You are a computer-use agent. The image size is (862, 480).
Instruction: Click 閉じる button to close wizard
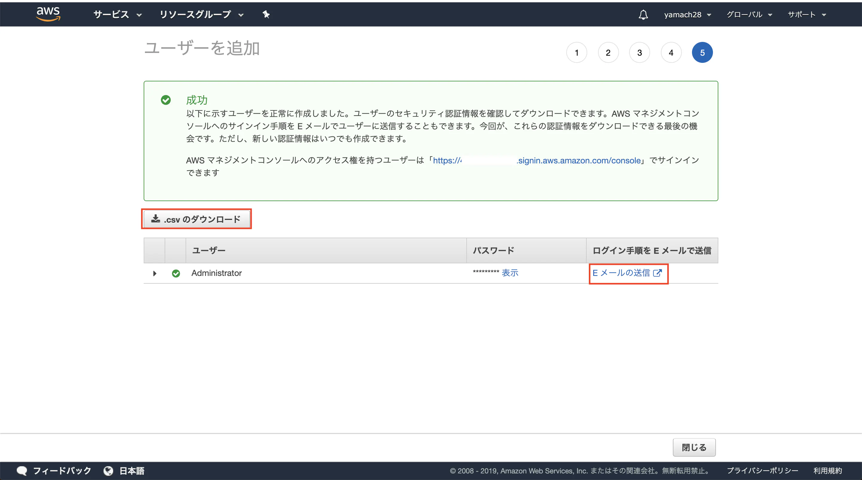694,447
